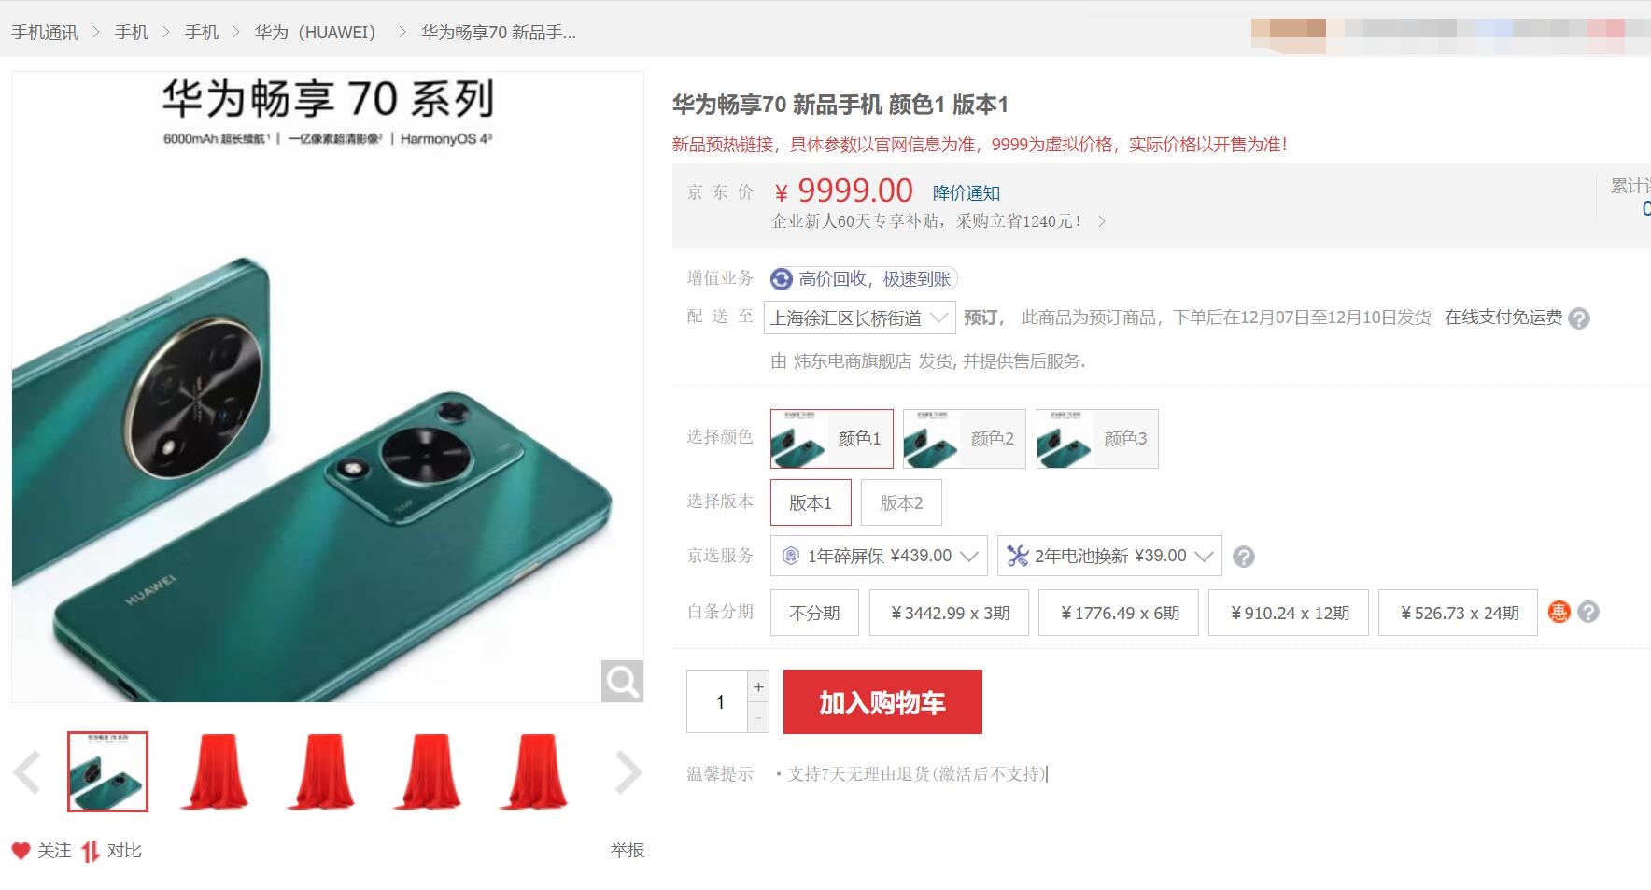Expand 2年电池换新 ¥39.00 service dropdown
This screenshot has width=1651, height=890.
[1109, 557]
